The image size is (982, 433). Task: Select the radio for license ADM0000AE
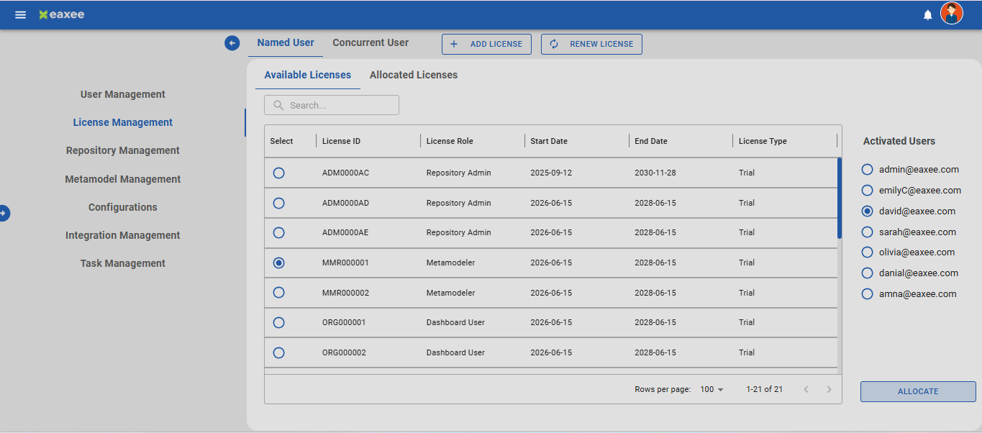coord(279,232)
